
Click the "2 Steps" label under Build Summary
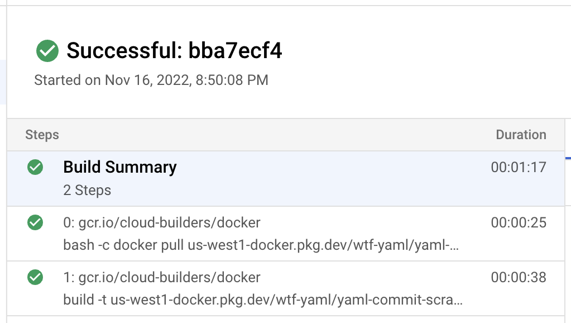pyautogui.click(x=87, y=191)
